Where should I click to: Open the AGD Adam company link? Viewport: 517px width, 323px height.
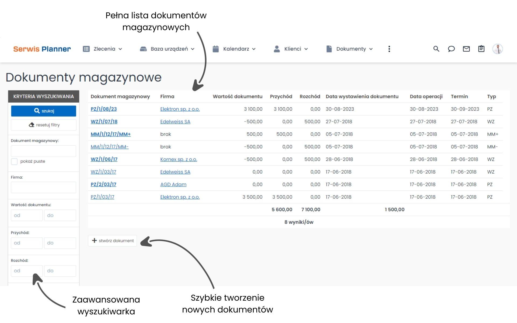pyautogui.click(x=173, y=184)
